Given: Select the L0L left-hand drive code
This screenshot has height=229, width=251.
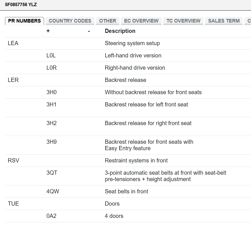Looking at the screenshot, I should pos(51,56).
